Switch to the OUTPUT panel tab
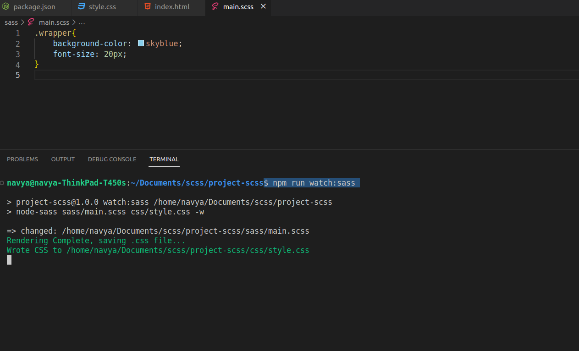The image size is (579, 351). (x=63, y=159)
